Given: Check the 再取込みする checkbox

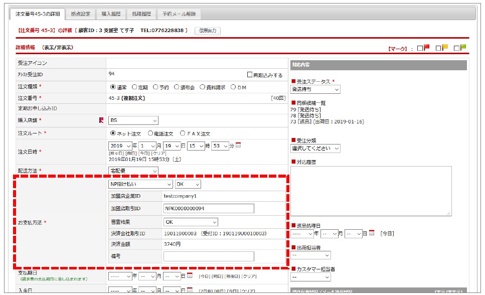Looking at the screenshot, I should click(x=250, y=75).
